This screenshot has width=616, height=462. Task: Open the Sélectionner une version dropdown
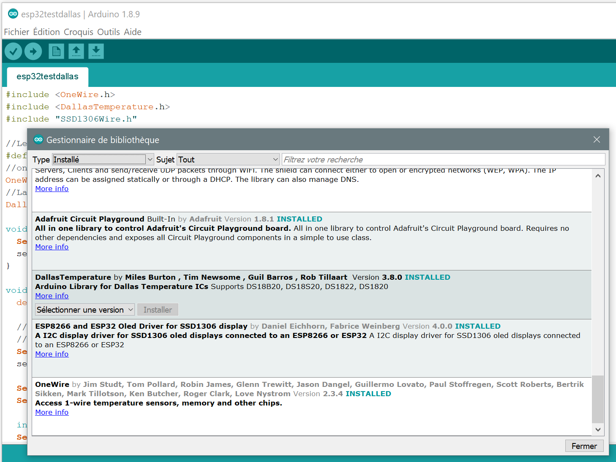[85, 310]
